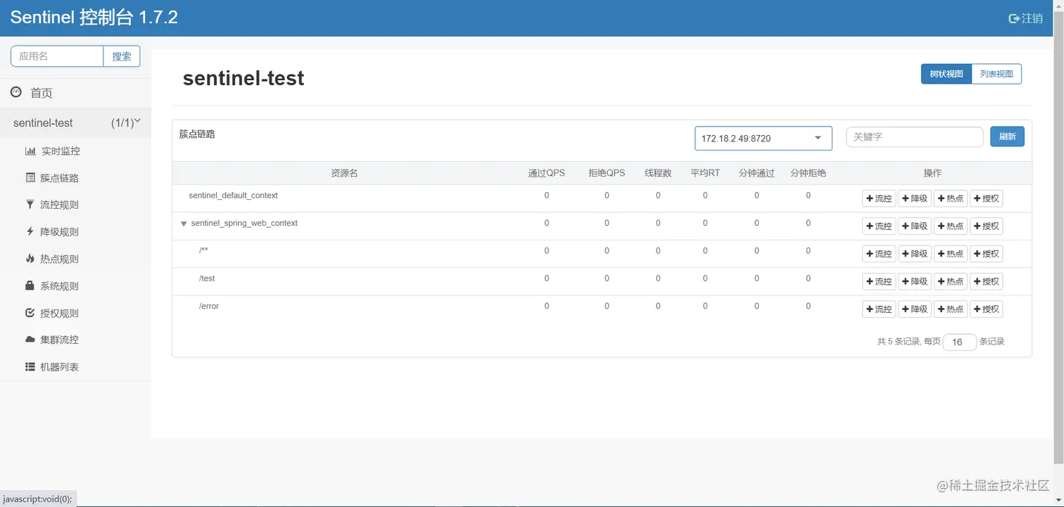The image size is (1064, 507).
Task: Add 流控 rule for sentinel_spring_web_context
Action: [879, 226]
